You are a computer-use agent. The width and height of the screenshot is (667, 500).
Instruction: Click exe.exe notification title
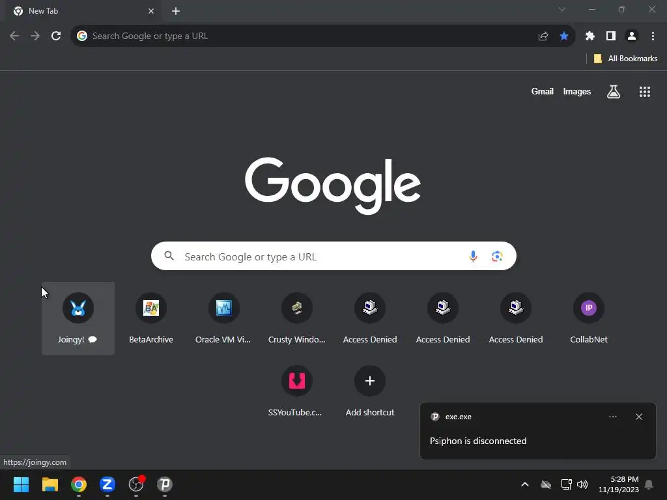[458, 417]
